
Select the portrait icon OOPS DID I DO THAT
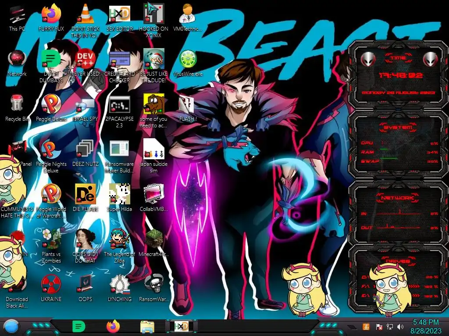point(86,239)
